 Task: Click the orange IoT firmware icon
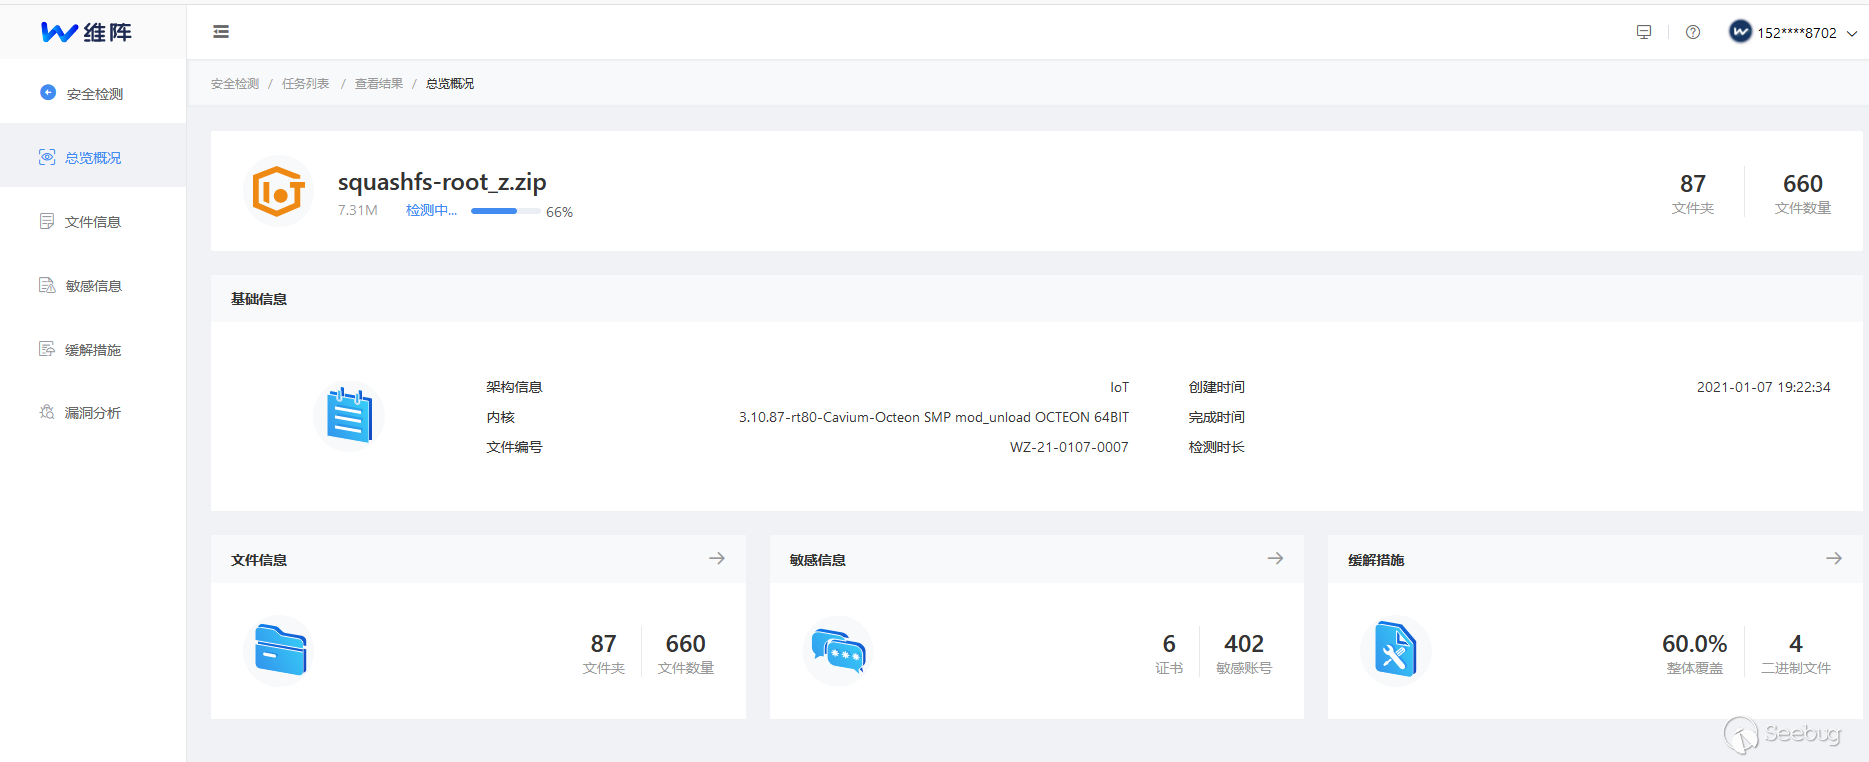pyautogui.click(x=279, y=191)
